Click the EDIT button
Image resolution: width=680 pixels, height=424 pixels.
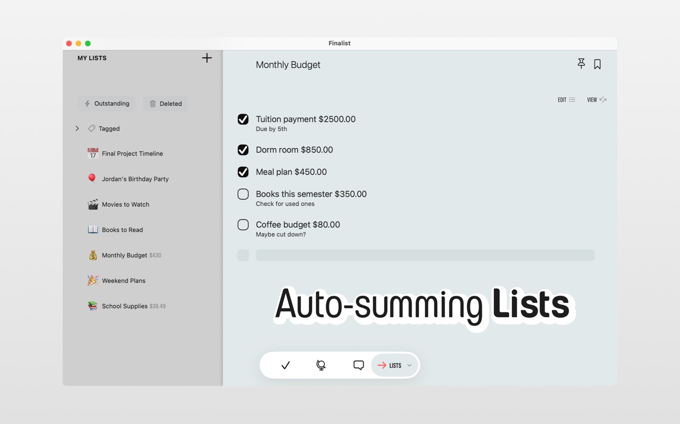coord(567,99)
